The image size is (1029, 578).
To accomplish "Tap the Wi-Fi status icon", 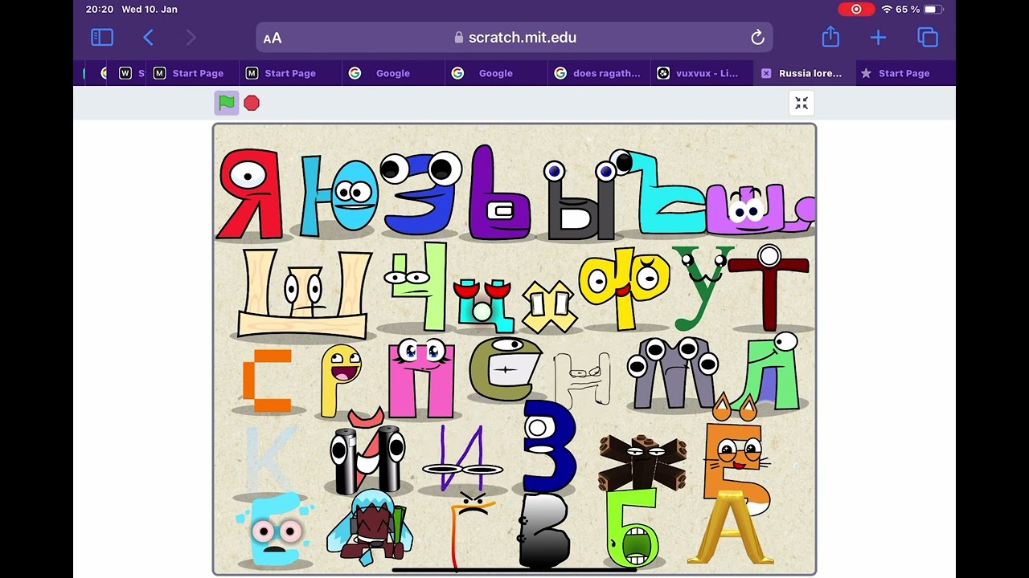I will 887,9.
